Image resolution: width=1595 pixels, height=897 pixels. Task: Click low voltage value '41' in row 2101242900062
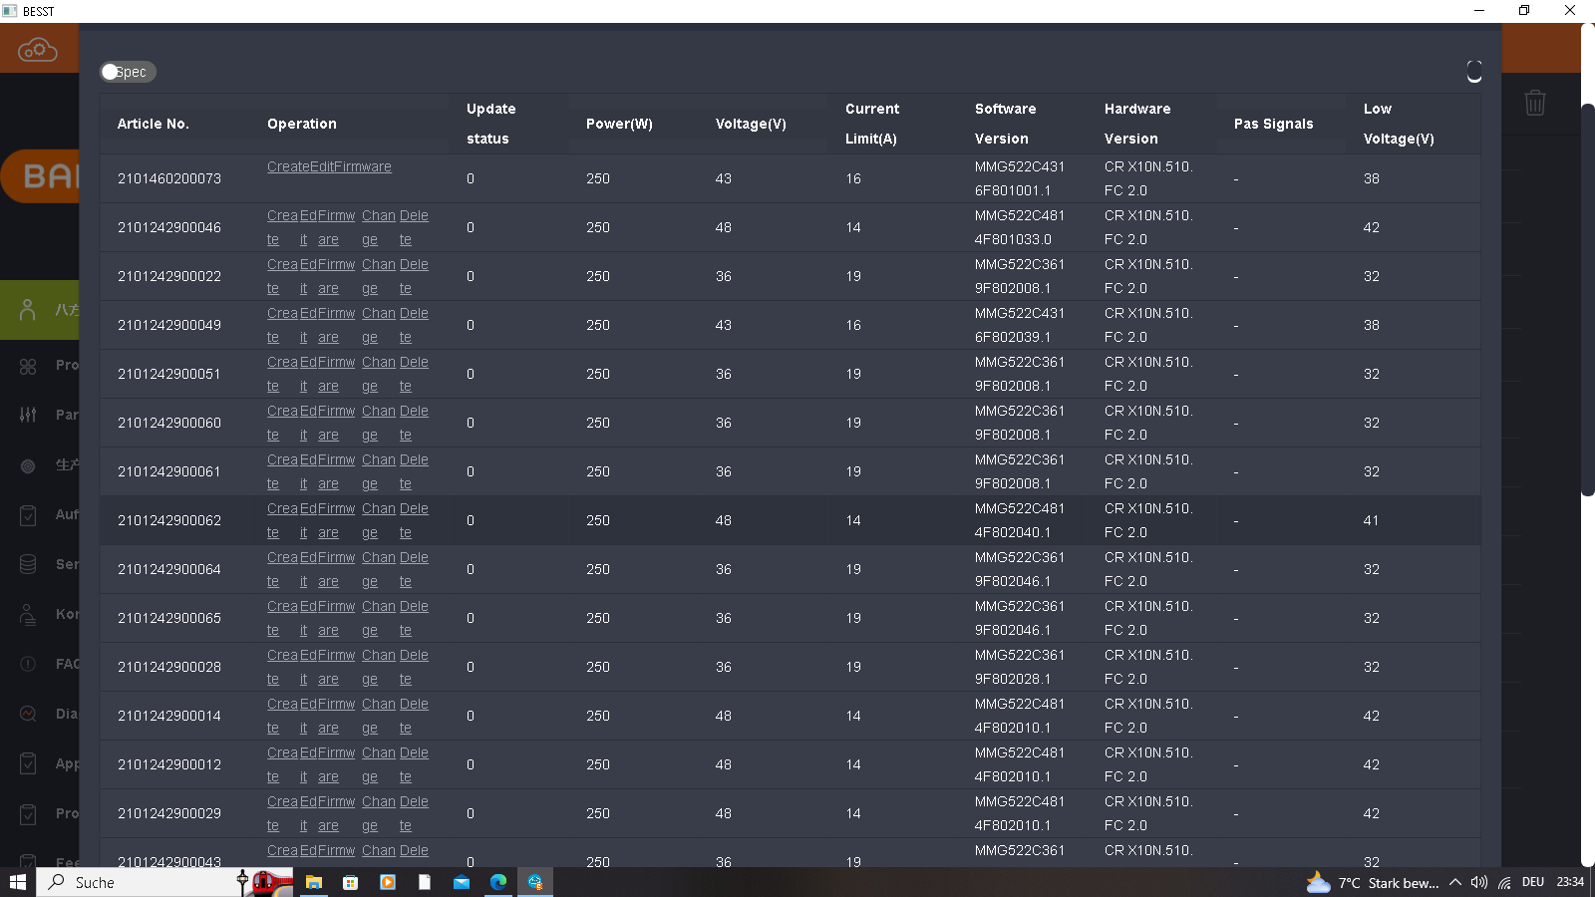click(x=1372, y=520)
